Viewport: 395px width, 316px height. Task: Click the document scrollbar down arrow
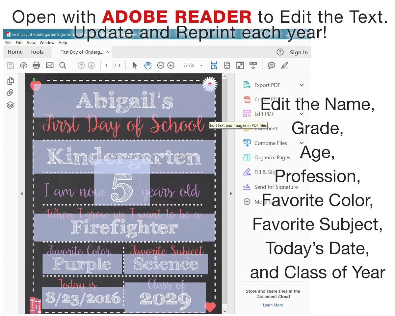(225, 311)
